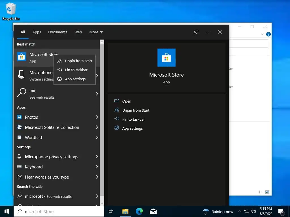The height and width of the screenshot is (217, 290).
Task: Click App settings in preview pane
Action: (x=133, y=129)
